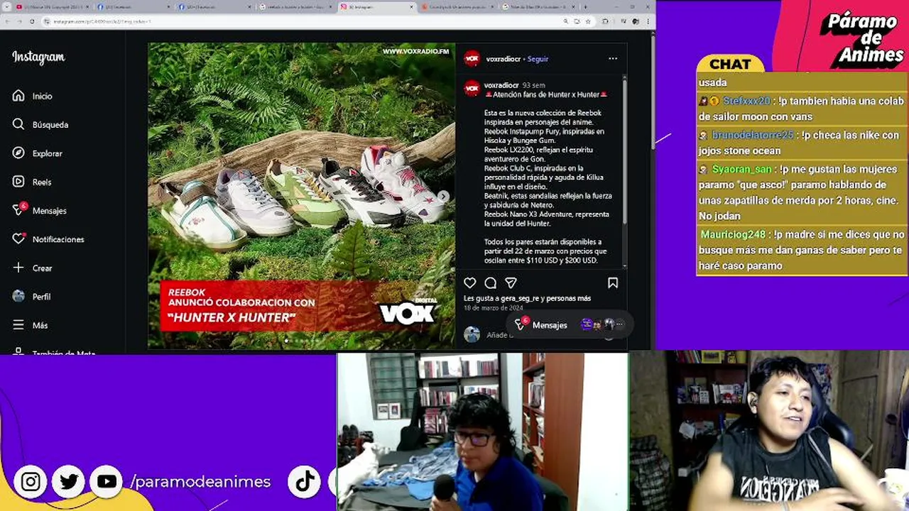This screenshot has height=511, width=909.
Task: Click the voxradiocr avatar in post header
Action: point(472,59)
